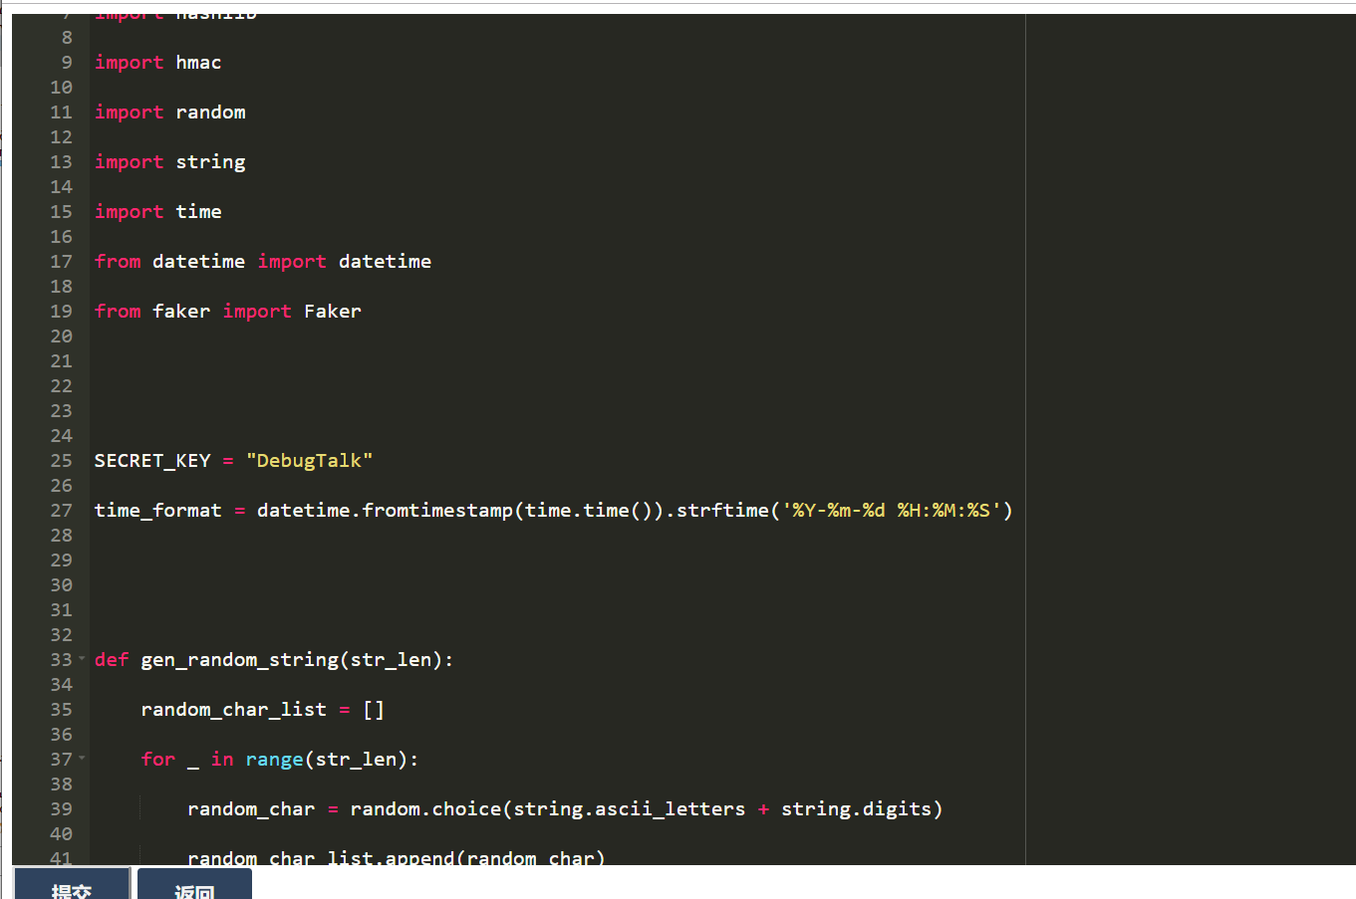
Task: Click 'random_char_list.append(random_char)' on line 41
Action: [x=397, y=856]
